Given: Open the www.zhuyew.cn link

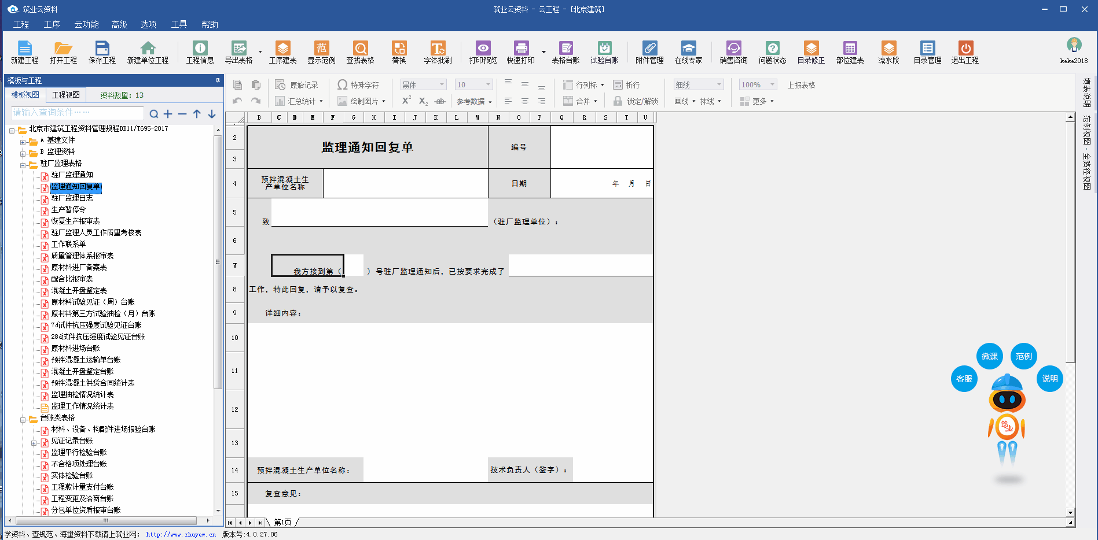Looking at the screenshot, I should [x=181, y=534].
